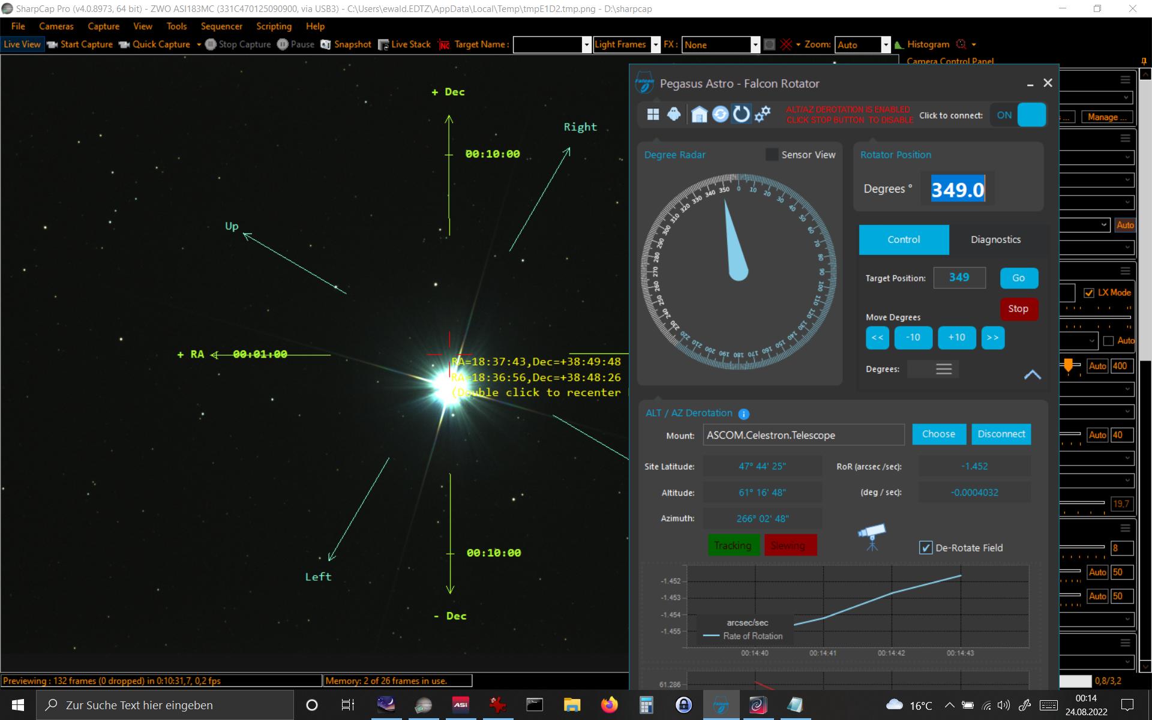Open Falcon Rotator settings gears icon

763,114
